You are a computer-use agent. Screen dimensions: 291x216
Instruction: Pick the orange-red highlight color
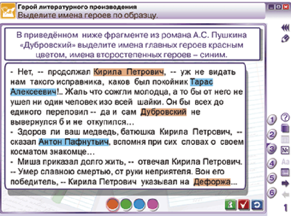tap(112, 204)
